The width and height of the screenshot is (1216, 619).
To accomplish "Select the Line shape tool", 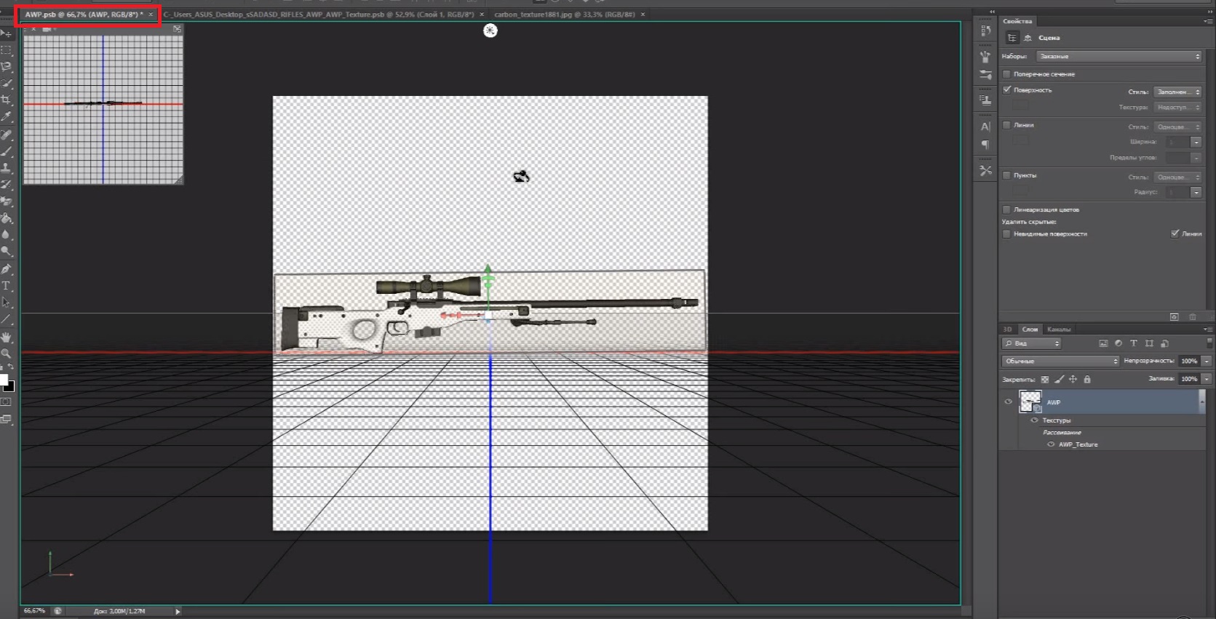I will coord(6,319).
